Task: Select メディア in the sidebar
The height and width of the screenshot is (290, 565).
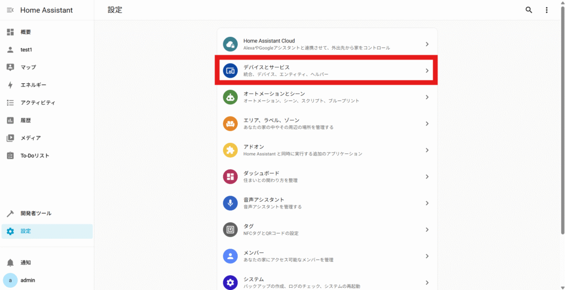Action: pos(30,138)
